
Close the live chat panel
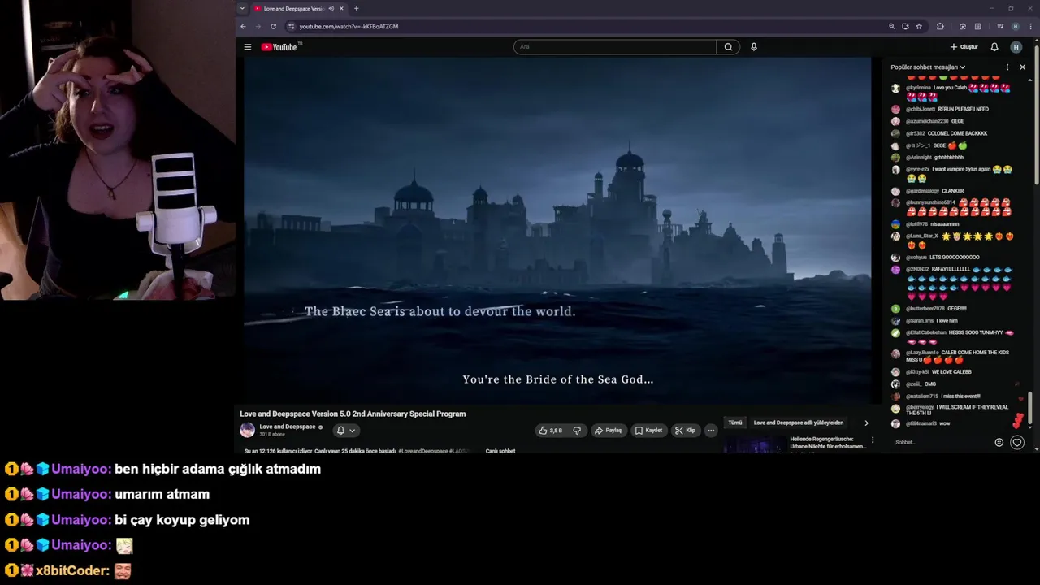[x=1022, y=67]
